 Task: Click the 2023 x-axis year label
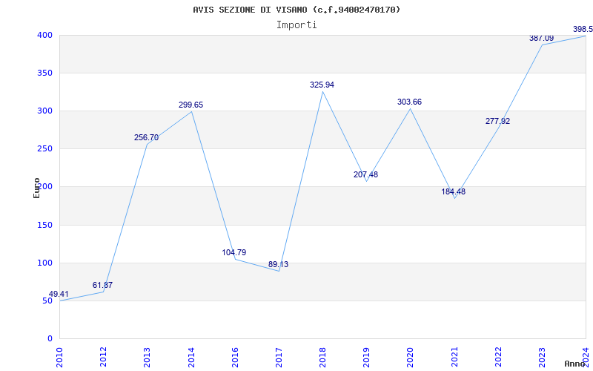542,357
